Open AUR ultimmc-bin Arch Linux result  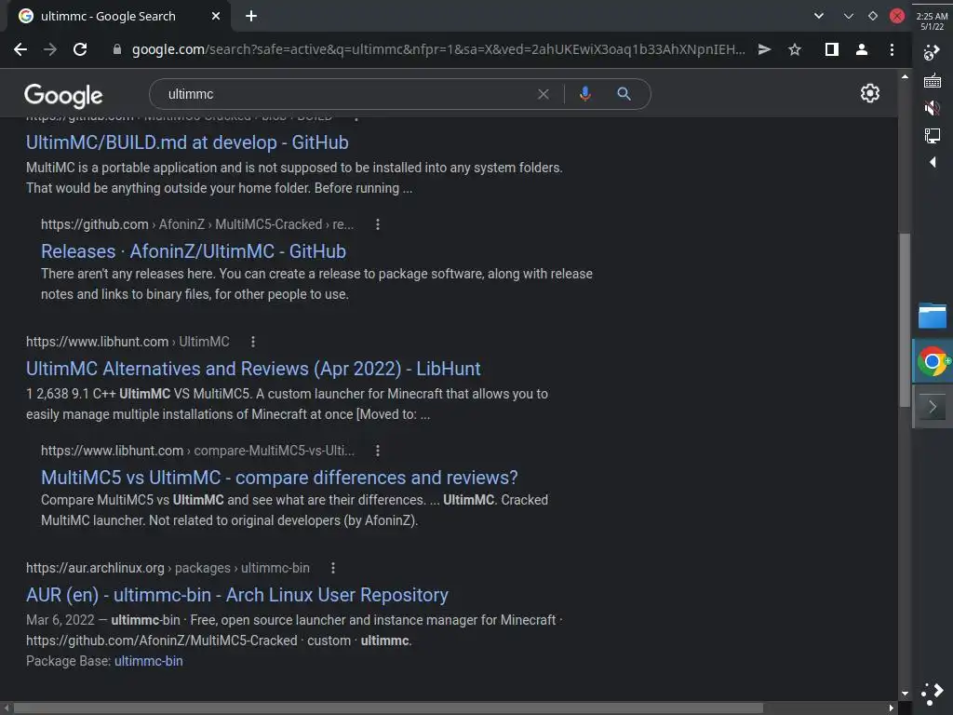(237, 595)
